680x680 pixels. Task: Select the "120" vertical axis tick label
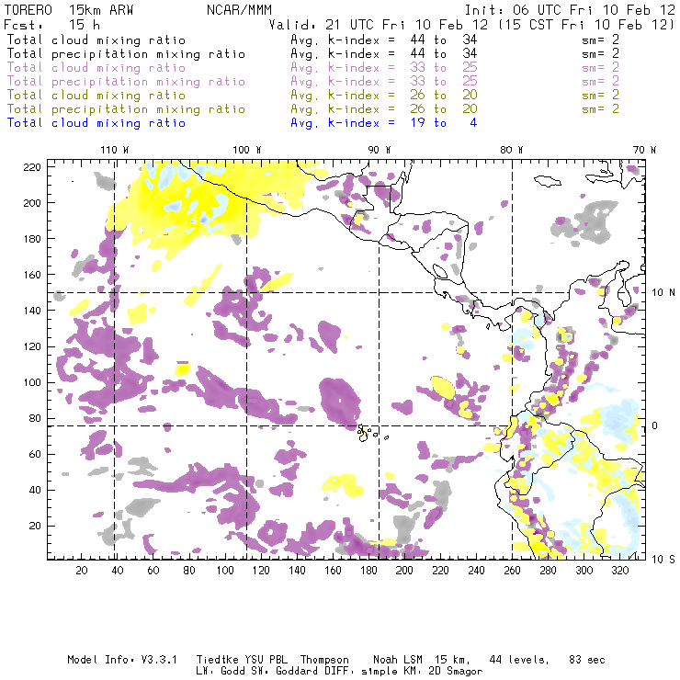click(32, 346)
